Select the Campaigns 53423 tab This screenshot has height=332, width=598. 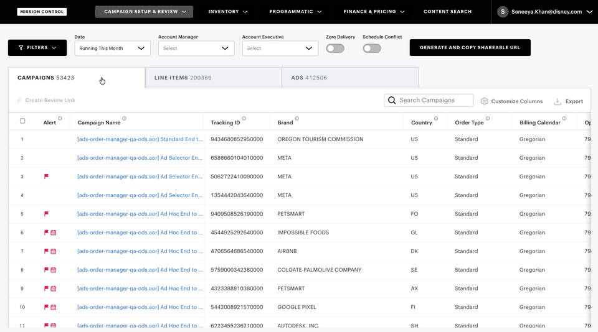coord(77,78)
